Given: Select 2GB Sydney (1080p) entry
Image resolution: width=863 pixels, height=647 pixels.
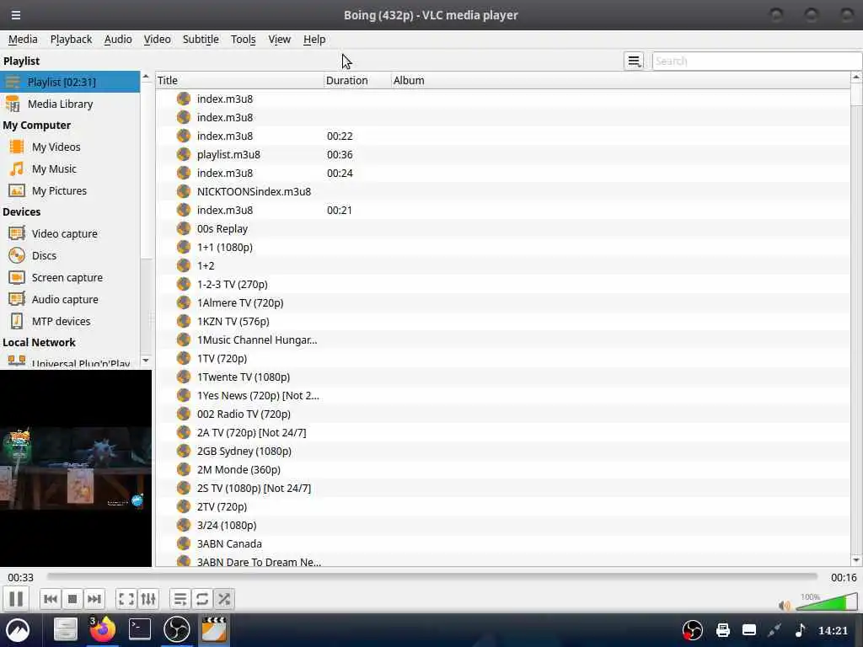Looking at the screenshot, I should [502, 452].
